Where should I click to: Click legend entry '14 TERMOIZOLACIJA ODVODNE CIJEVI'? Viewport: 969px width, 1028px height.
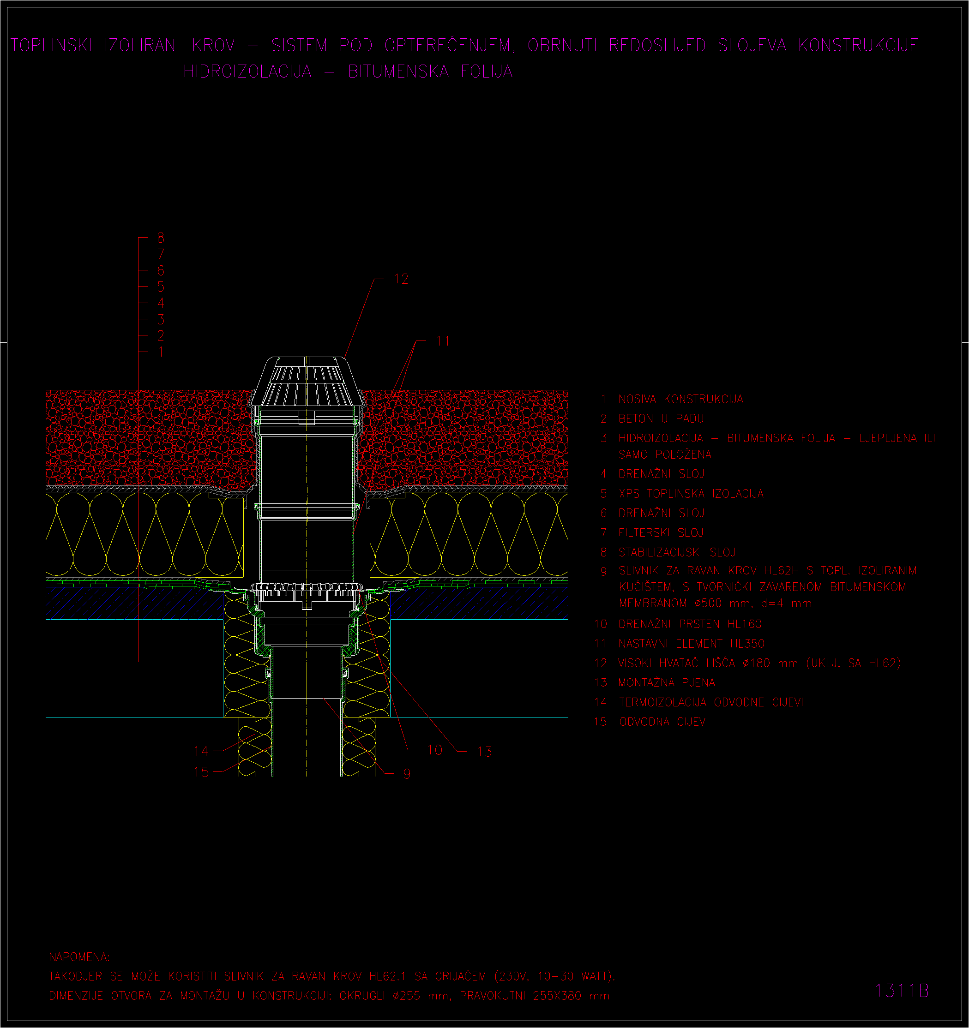[699, 702]
